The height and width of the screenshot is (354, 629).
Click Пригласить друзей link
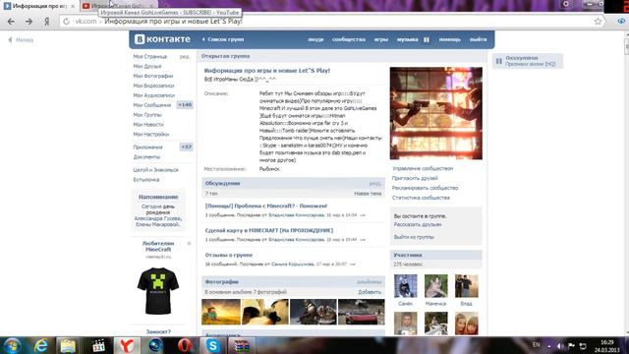click(415, 178)
